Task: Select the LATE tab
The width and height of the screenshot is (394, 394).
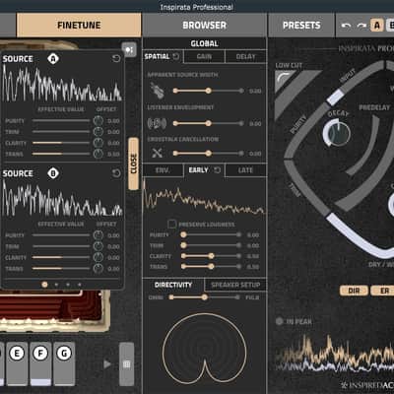Action: click(245, 170)
